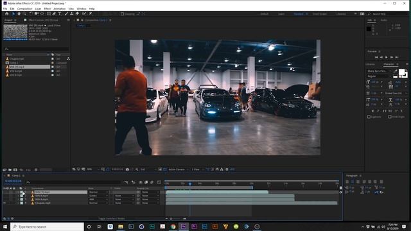Click the trash icon in Project panel
Screen dimensions: 411x231
(x=36, y=169)
